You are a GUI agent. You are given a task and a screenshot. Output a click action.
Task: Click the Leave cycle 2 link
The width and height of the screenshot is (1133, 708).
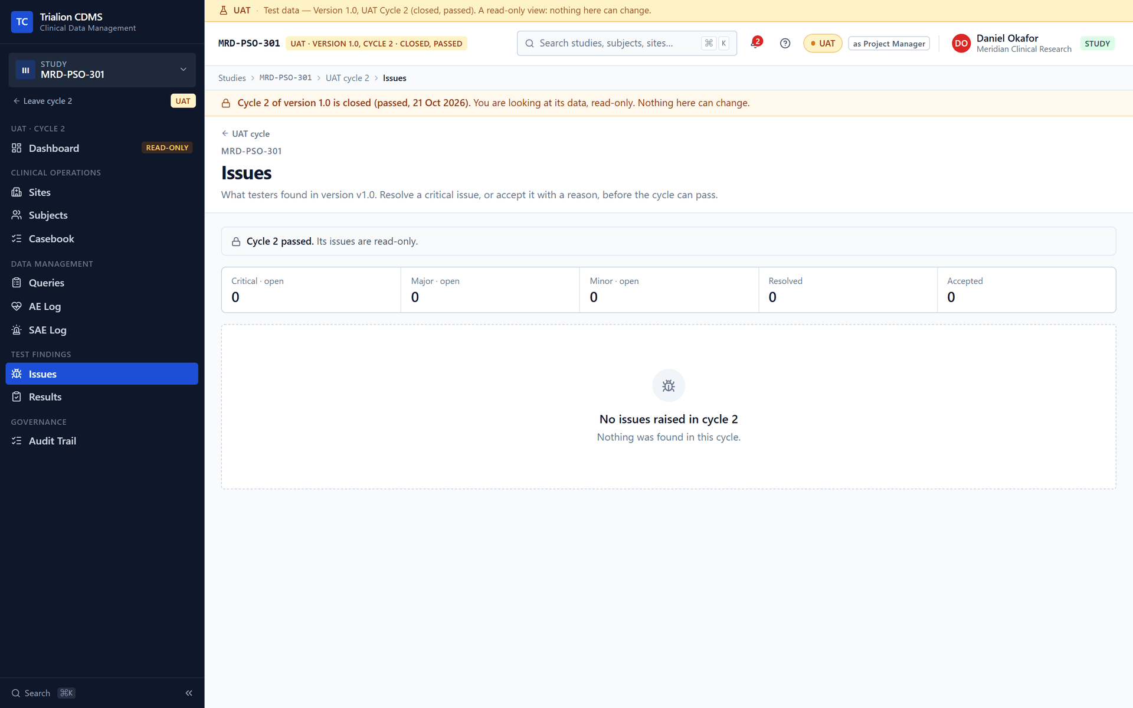click(42, 101)
